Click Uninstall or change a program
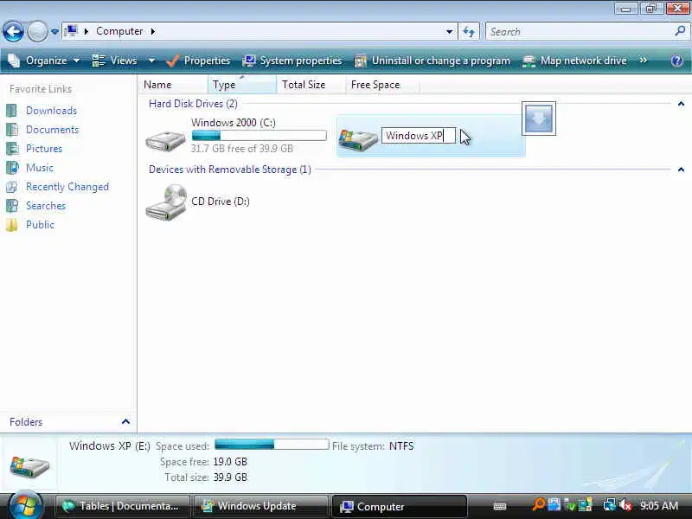This screenshot has width=692, height=519. point(432,61)
